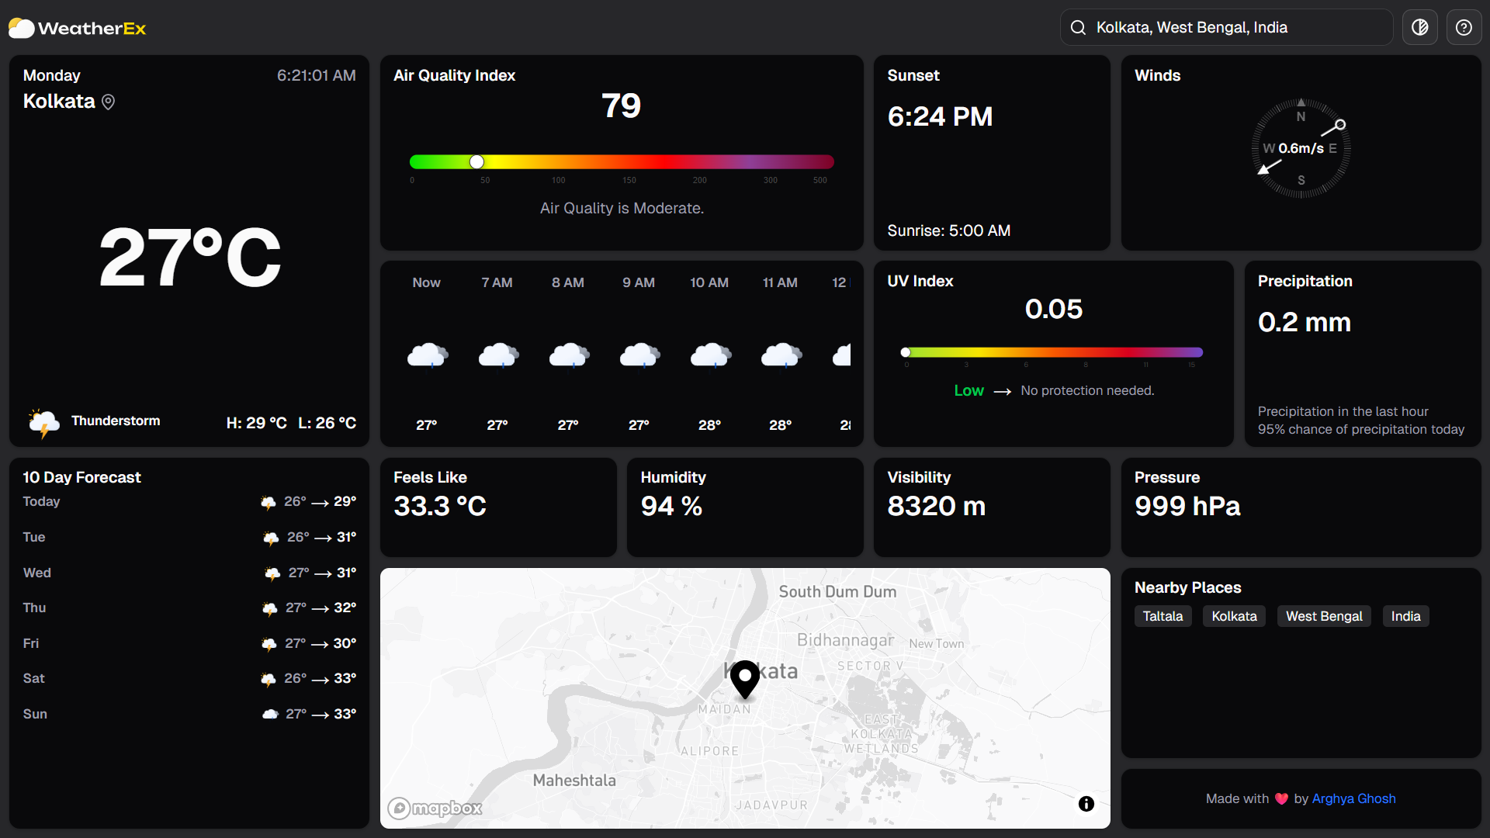The image size is (1490, 838).
Task: Click the L: 26 °C low temperature
Action: pyautogui.click(x=327, y=423)
